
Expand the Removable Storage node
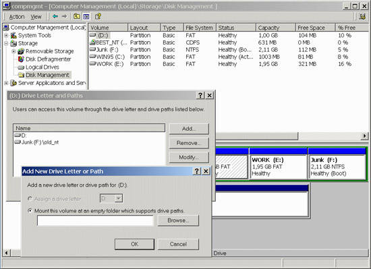click(13, 51)
